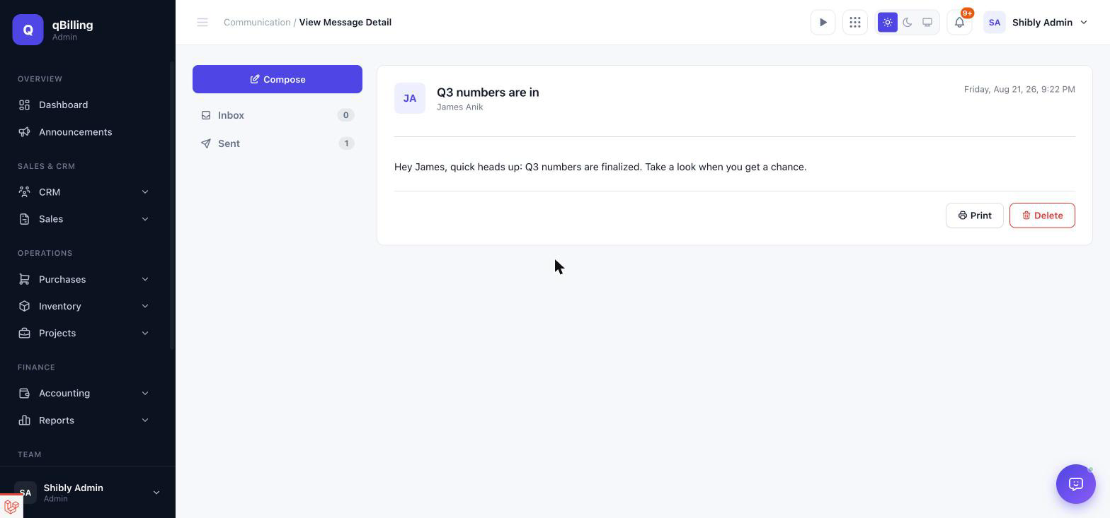
Task: Open the notifications bell
Action: 959,23
